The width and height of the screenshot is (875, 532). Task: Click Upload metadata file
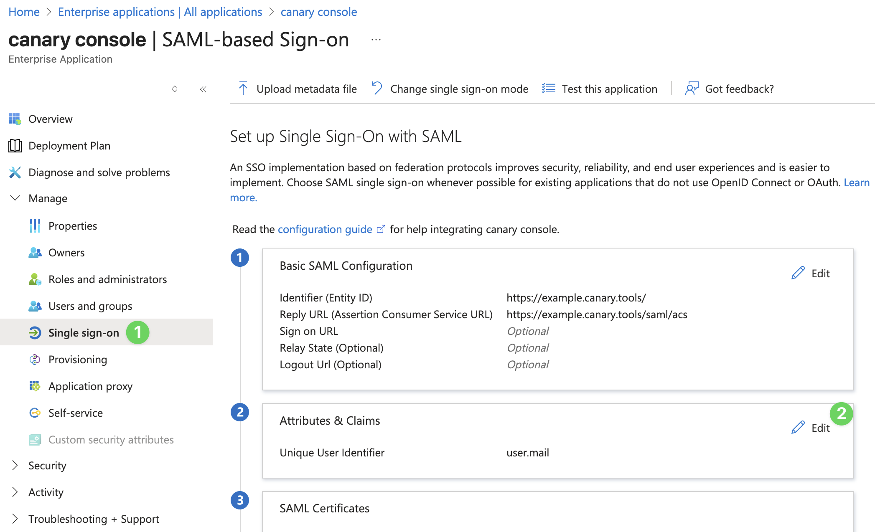298,89
